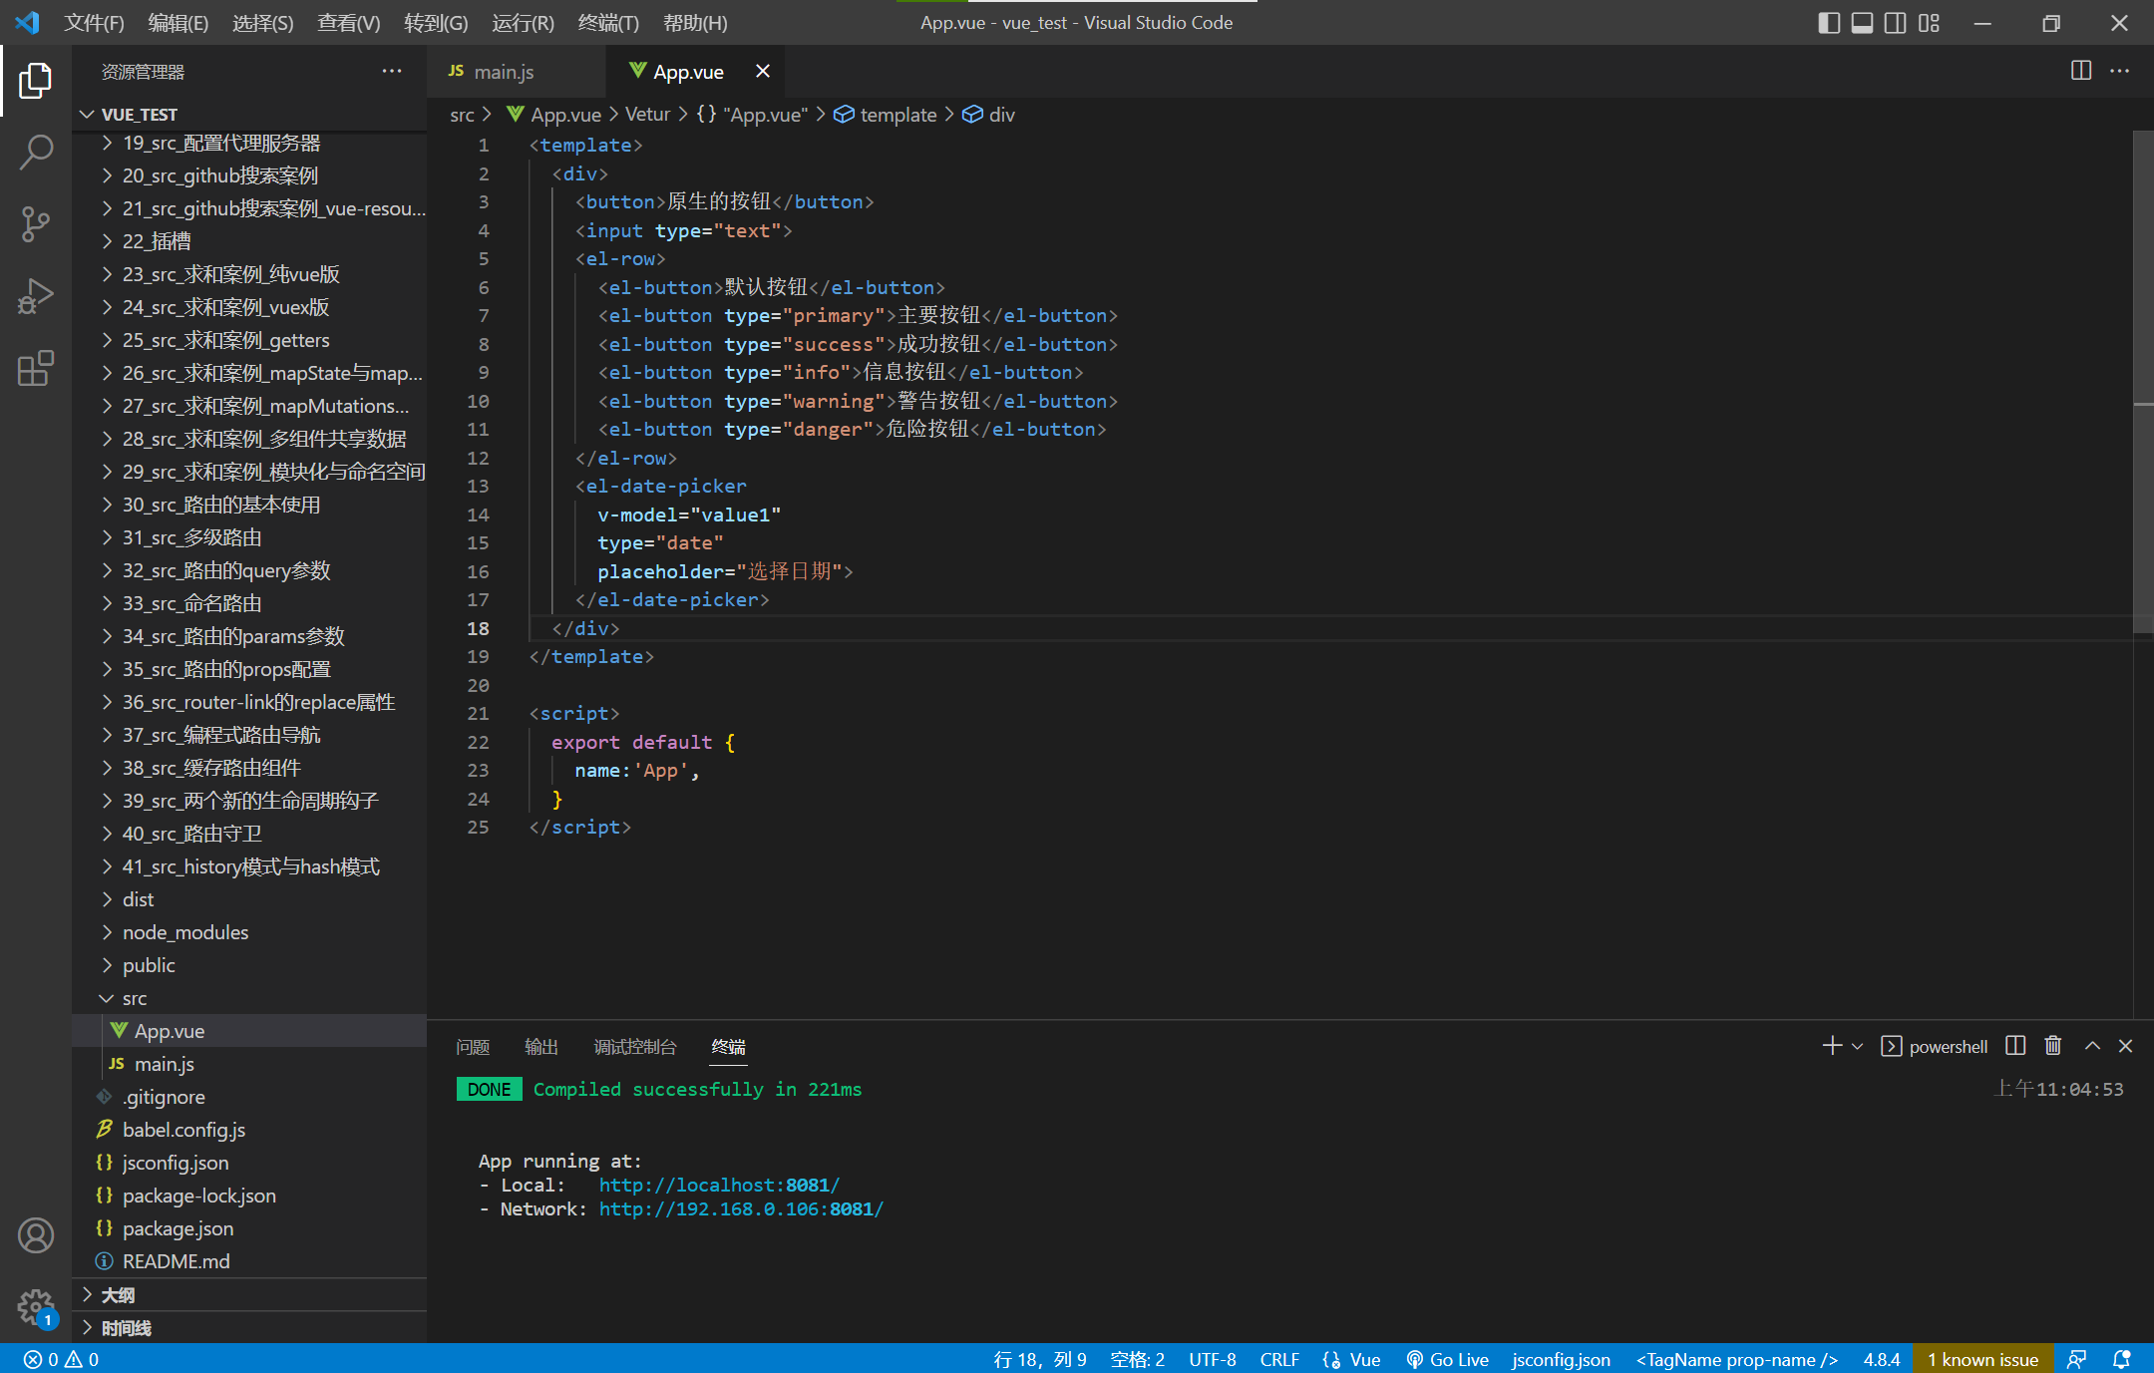Collapse the src folder

[x=250, y=997]
